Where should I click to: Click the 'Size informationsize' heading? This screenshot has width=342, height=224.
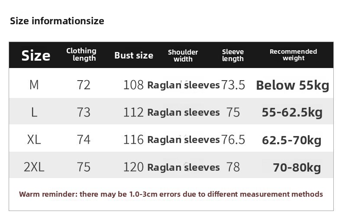(x=57, y=21)
